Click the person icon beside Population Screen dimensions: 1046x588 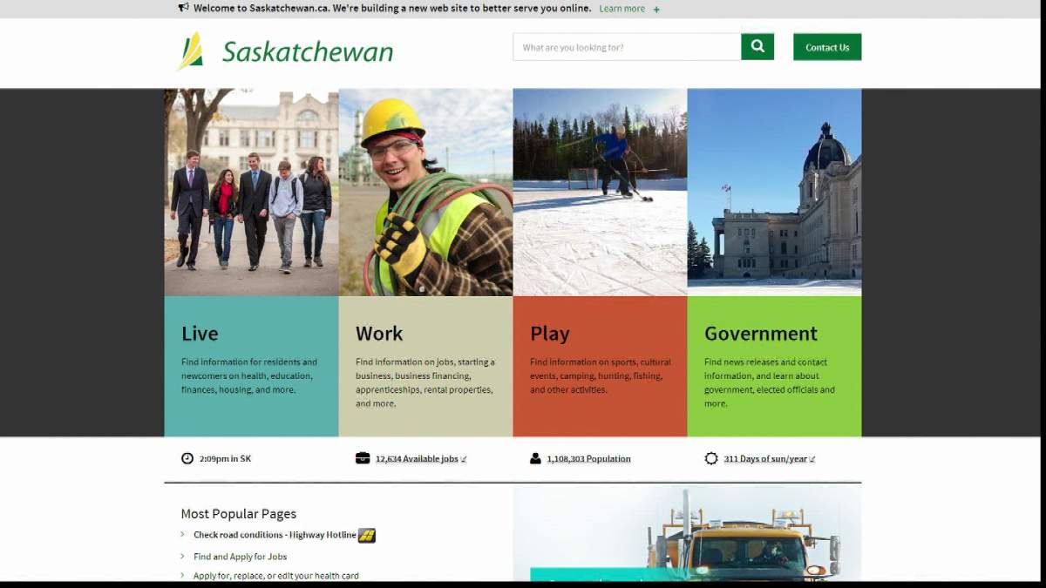[x=535, y=456]
